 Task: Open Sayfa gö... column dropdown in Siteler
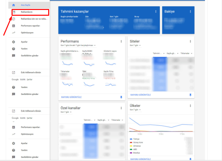coord(173,53)
